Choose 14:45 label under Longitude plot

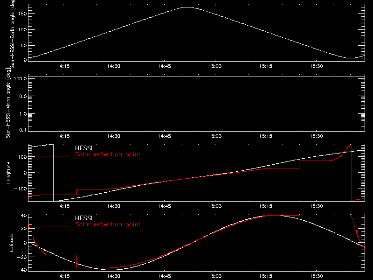(x=165, y=206)
